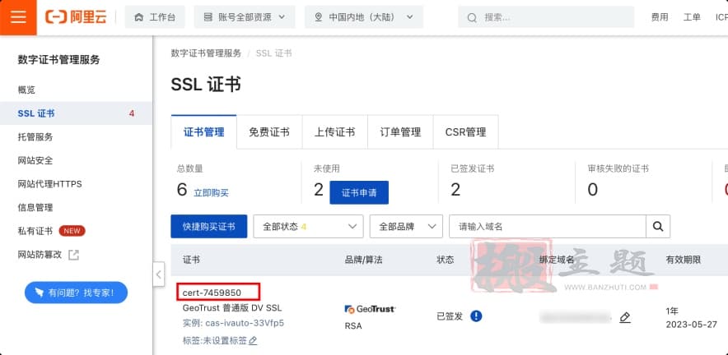The height and width of the screenshot is (355, 728).
Task: Click the search magnifier button beside domain field
Action: coord(657,226)
